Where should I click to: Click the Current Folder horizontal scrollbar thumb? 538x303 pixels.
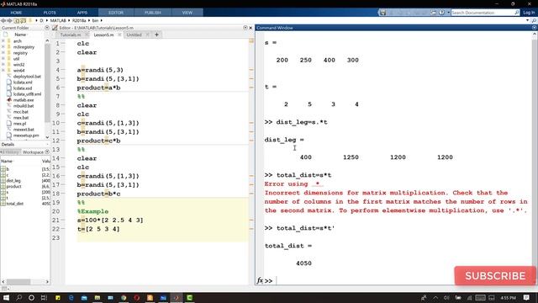(x=18, y=282)
